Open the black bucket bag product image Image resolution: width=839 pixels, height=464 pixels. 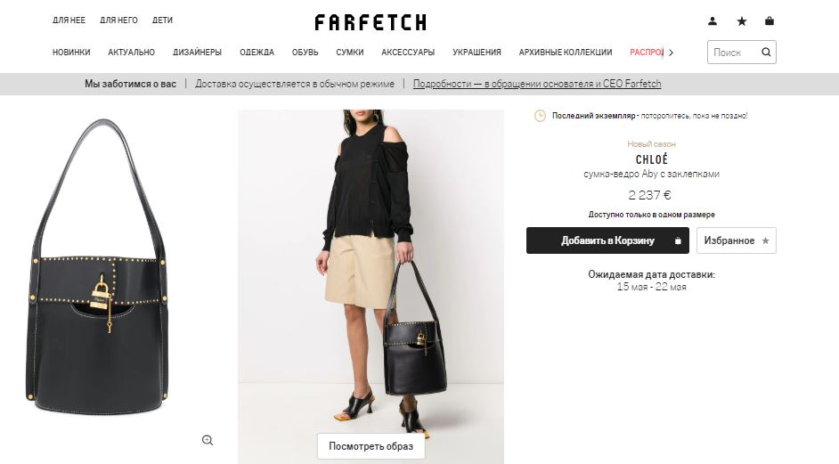coord(98,267)
